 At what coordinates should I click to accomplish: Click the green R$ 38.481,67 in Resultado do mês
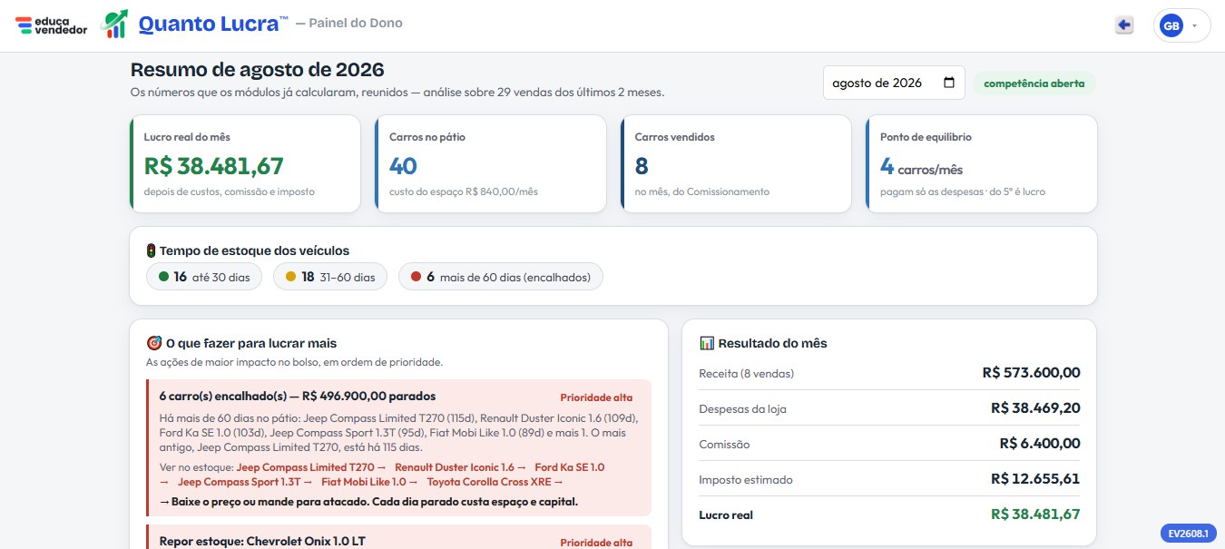click(1035, 515)
